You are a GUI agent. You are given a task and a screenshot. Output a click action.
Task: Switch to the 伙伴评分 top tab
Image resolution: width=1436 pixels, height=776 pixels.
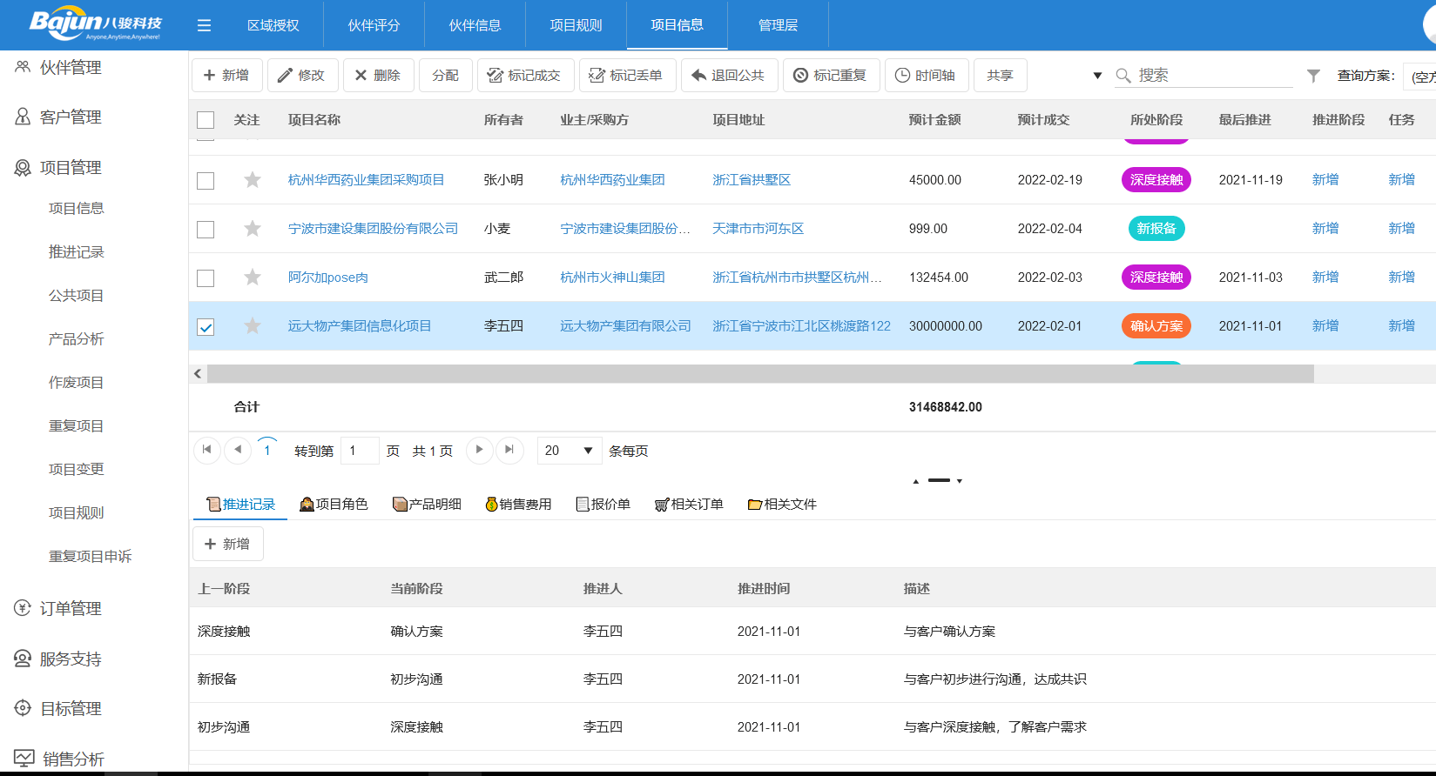pos(374,25)
